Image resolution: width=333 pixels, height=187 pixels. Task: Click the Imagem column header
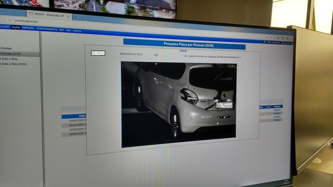click(x=277, y=106)
